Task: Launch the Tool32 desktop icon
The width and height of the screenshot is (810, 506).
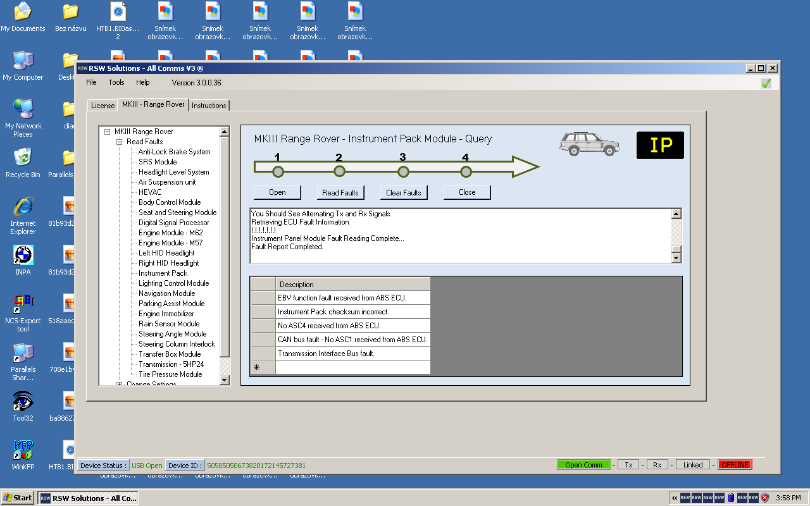Action: click(23, 402)
